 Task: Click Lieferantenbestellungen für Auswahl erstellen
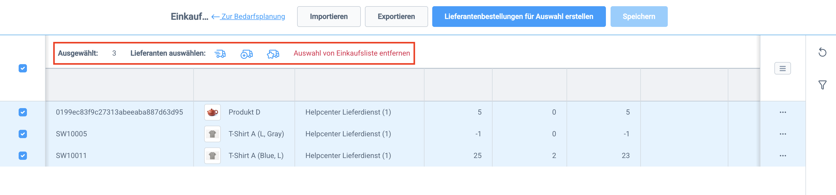pos(519,16)
